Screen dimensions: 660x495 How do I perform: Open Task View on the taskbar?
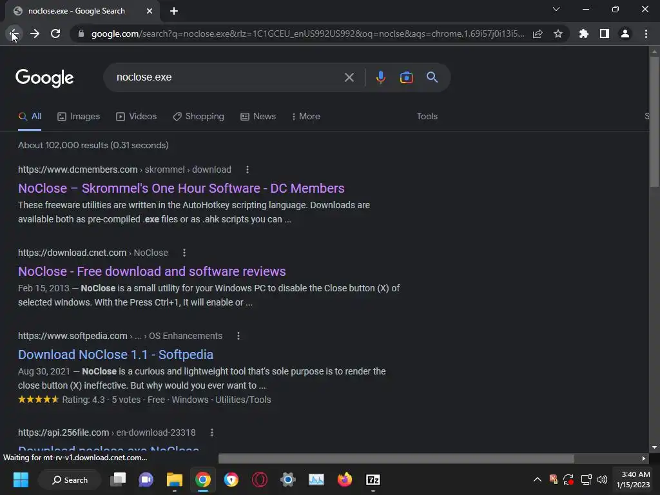[118, 480]
